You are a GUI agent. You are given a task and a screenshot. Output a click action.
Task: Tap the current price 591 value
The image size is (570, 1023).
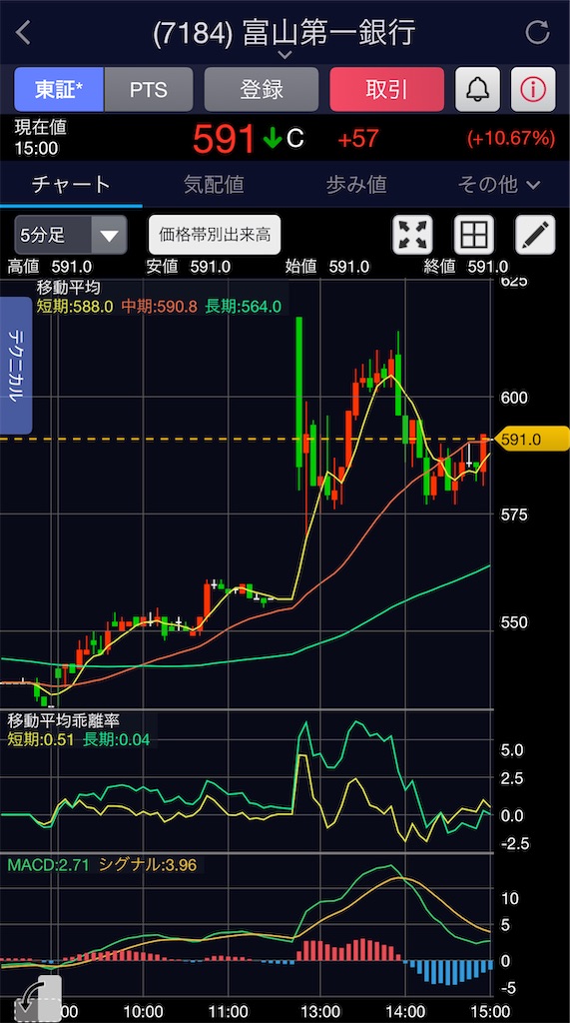point(223,139)
